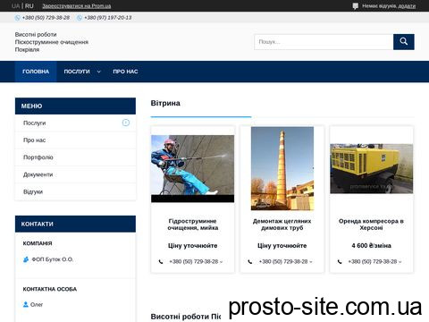
Task: Click the Зареєструватися на Prom.ua link
Action: pos(77,6)
